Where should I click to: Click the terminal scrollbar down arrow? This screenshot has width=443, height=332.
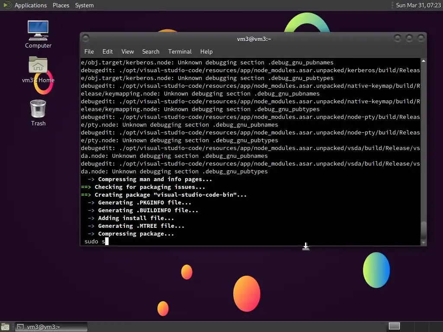coord(423,243)
